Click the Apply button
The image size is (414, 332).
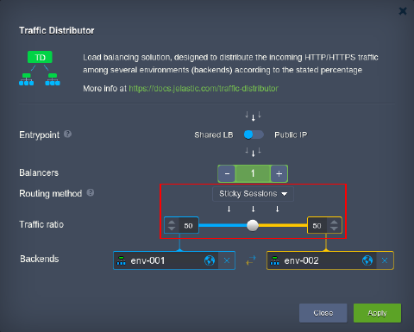point(377,313)
